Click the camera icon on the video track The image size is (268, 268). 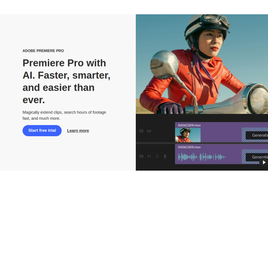(141, 131)
